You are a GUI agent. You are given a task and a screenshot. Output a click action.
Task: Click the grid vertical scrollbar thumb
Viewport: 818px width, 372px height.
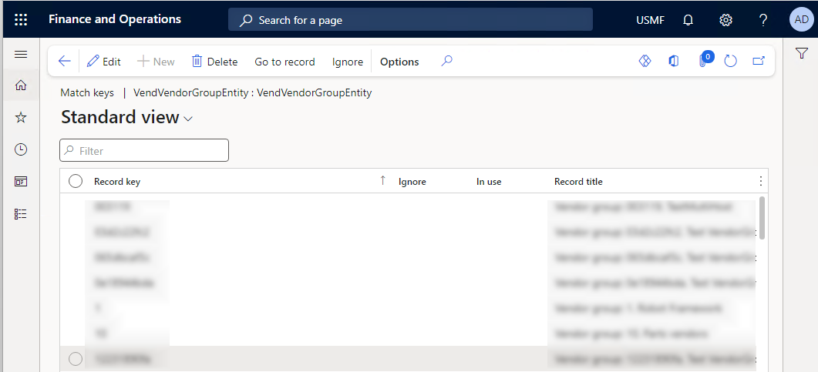tap(762, 217)
